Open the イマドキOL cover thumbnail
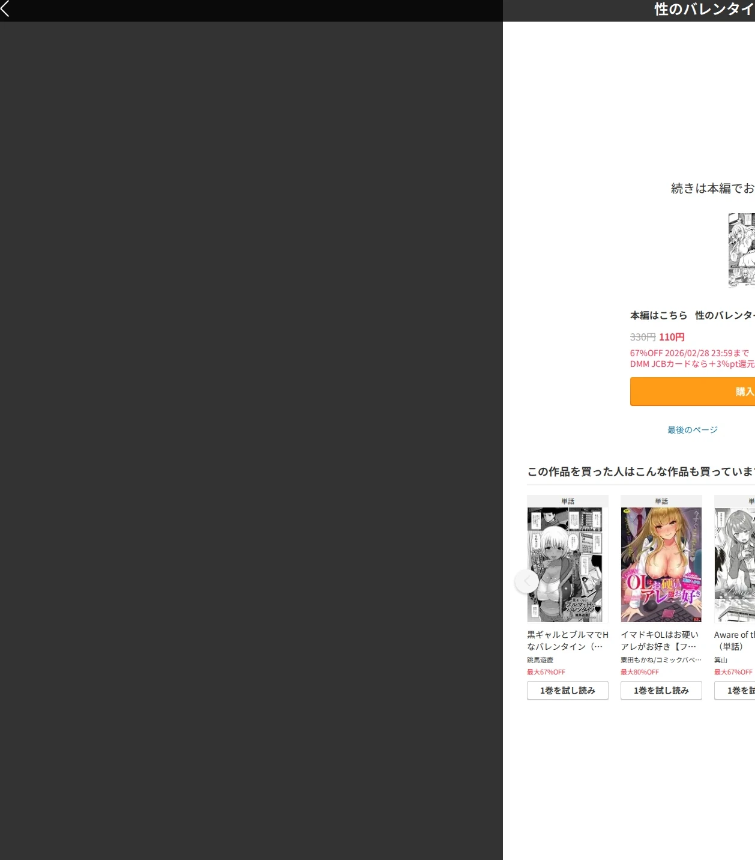Image resolution: width=755 pixels, height=860 pixels. 661,565
